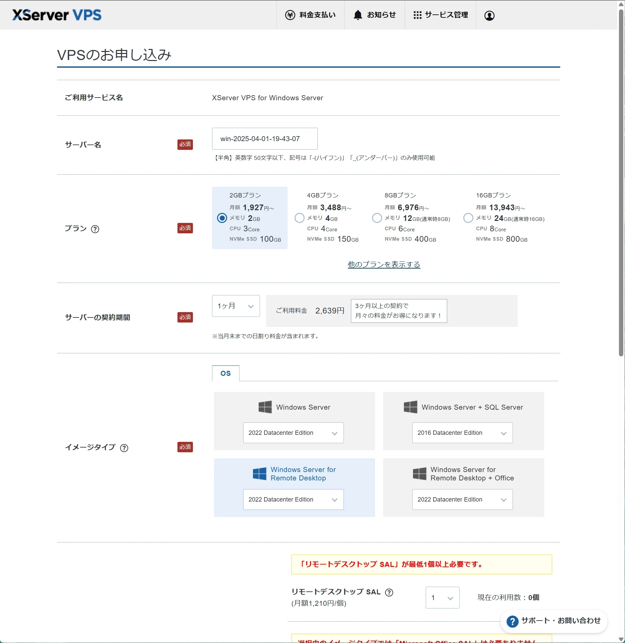Click 月額 6,976円 price text
625x643 pixels.
click(407, 208)
